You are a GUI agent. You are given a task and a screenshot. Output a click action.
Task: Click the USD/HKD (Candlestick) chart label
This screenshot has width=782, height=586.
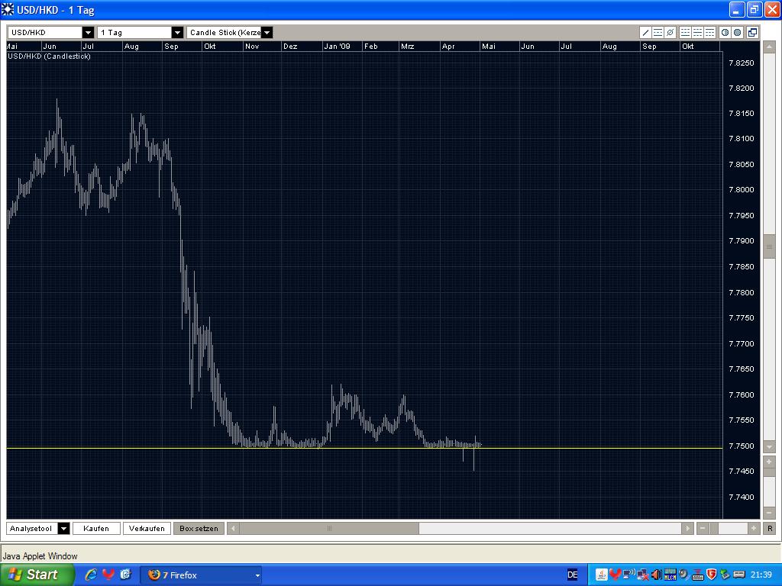(x=50, y=56)
